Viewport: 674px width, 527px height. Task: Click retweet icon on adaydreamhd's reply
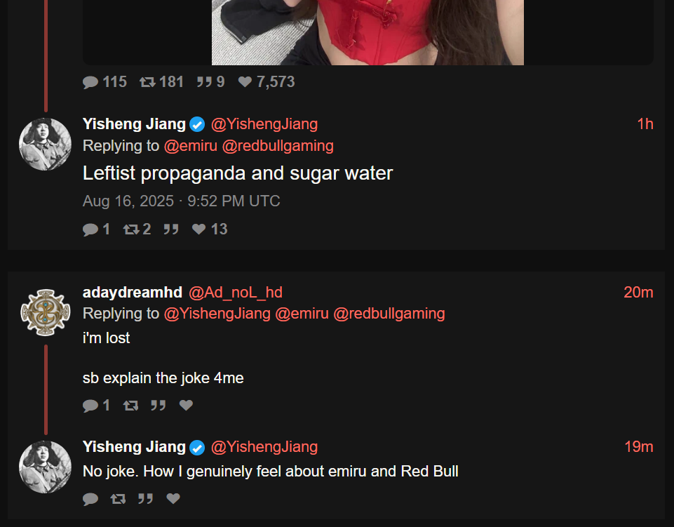130,406
